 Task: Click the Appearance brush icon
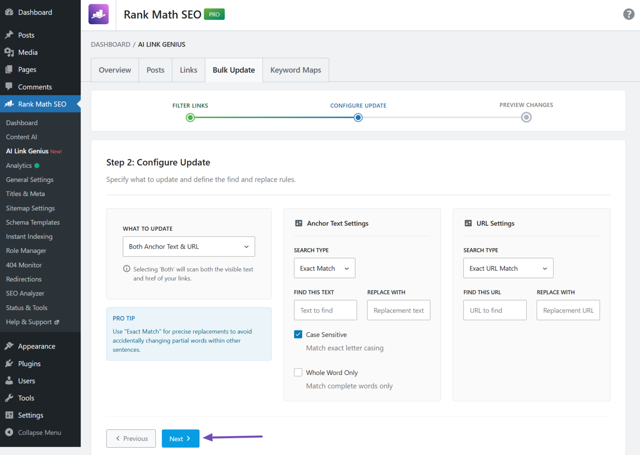(9, 346)
